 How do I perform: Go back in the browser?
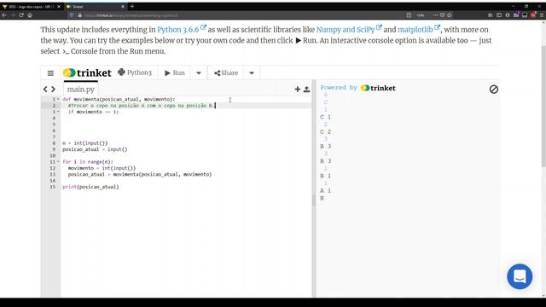tap(4, 15)
